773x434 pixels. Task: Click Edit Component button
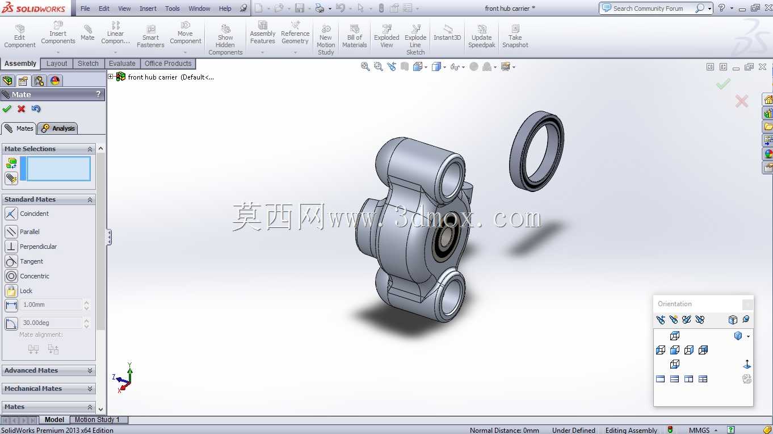tap(20, 36)
